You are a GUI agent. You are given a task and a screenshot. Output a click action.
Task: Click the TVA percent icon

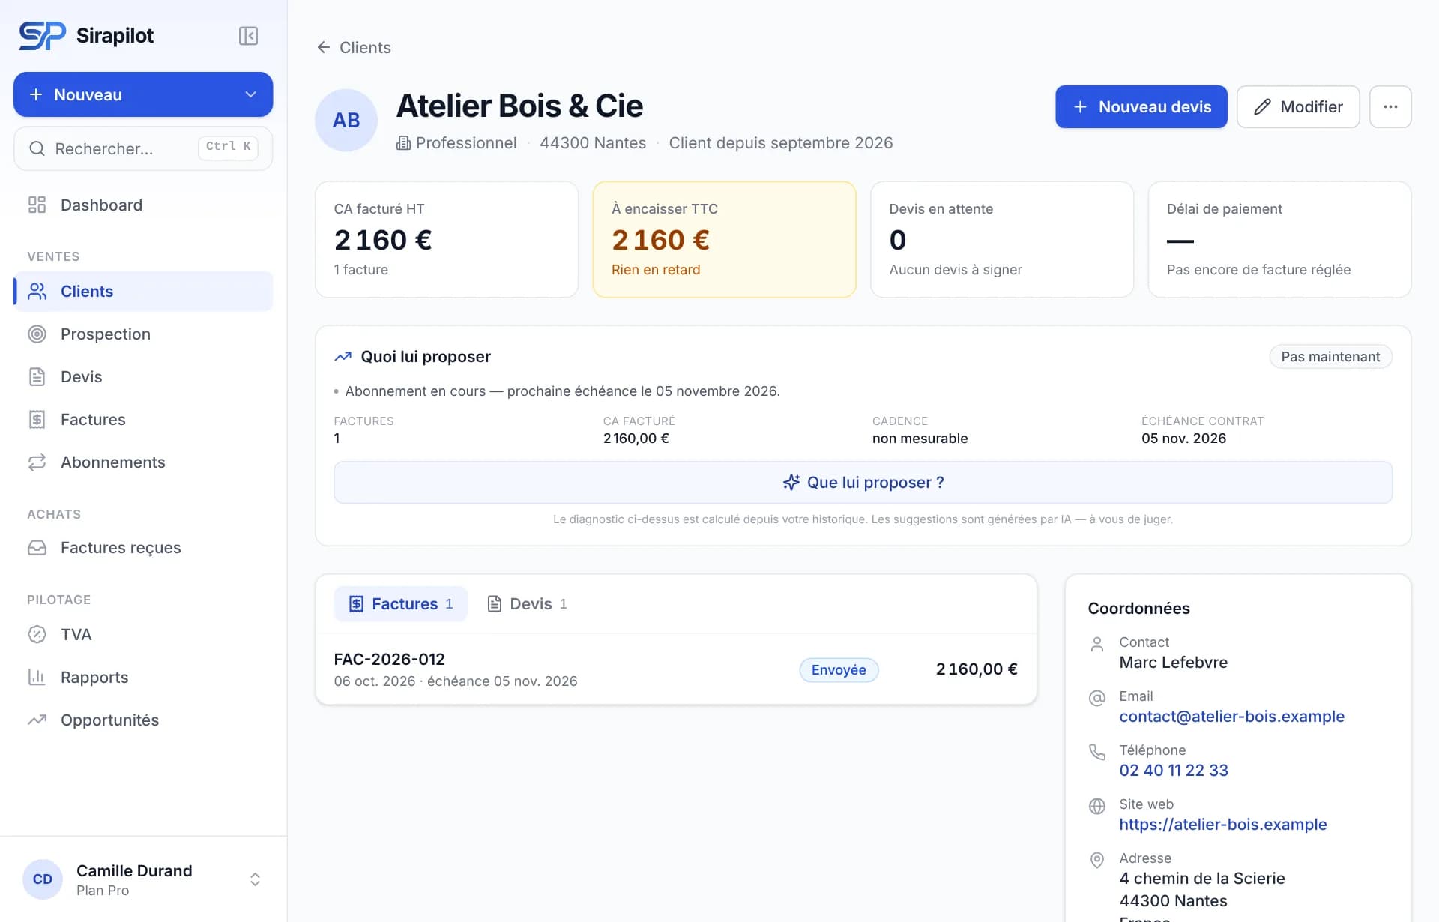point(37,634)
